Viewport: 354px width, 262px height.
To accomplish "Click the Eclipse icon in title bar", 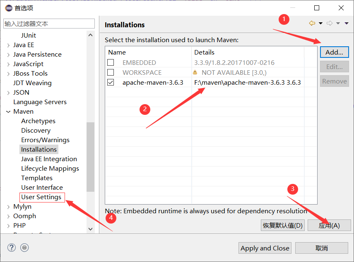I will (8, 8).
